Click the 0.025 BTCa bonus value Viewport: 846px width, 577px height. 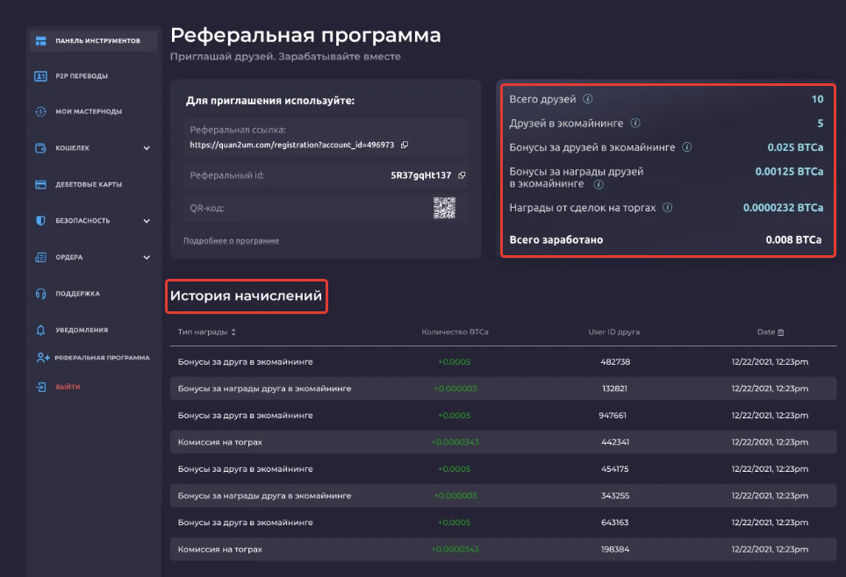tap(795, 147)
